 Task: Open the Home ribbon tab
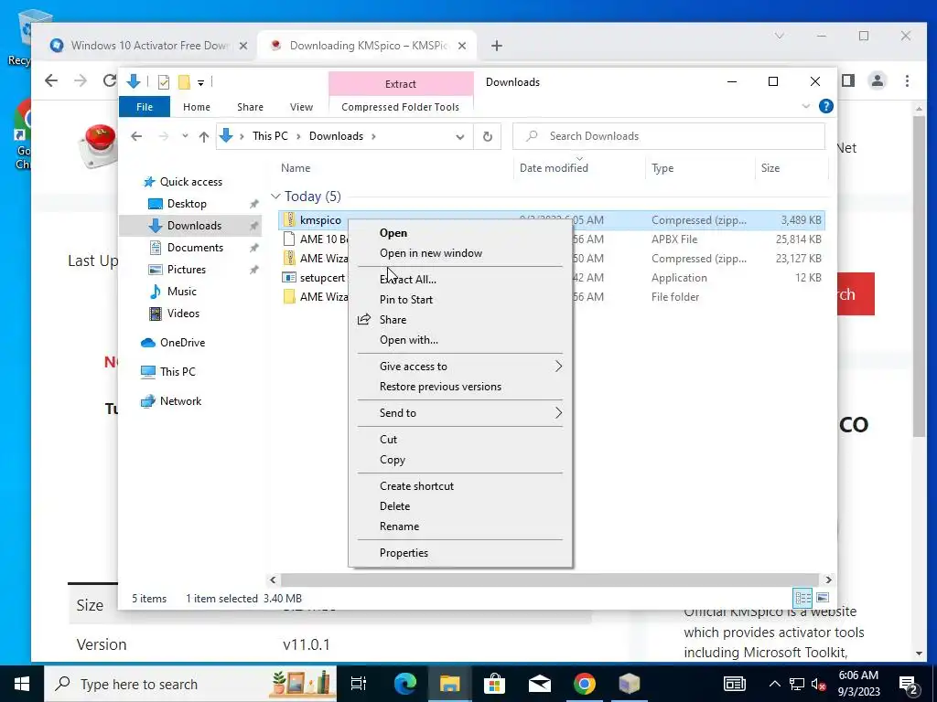[197, 107]
